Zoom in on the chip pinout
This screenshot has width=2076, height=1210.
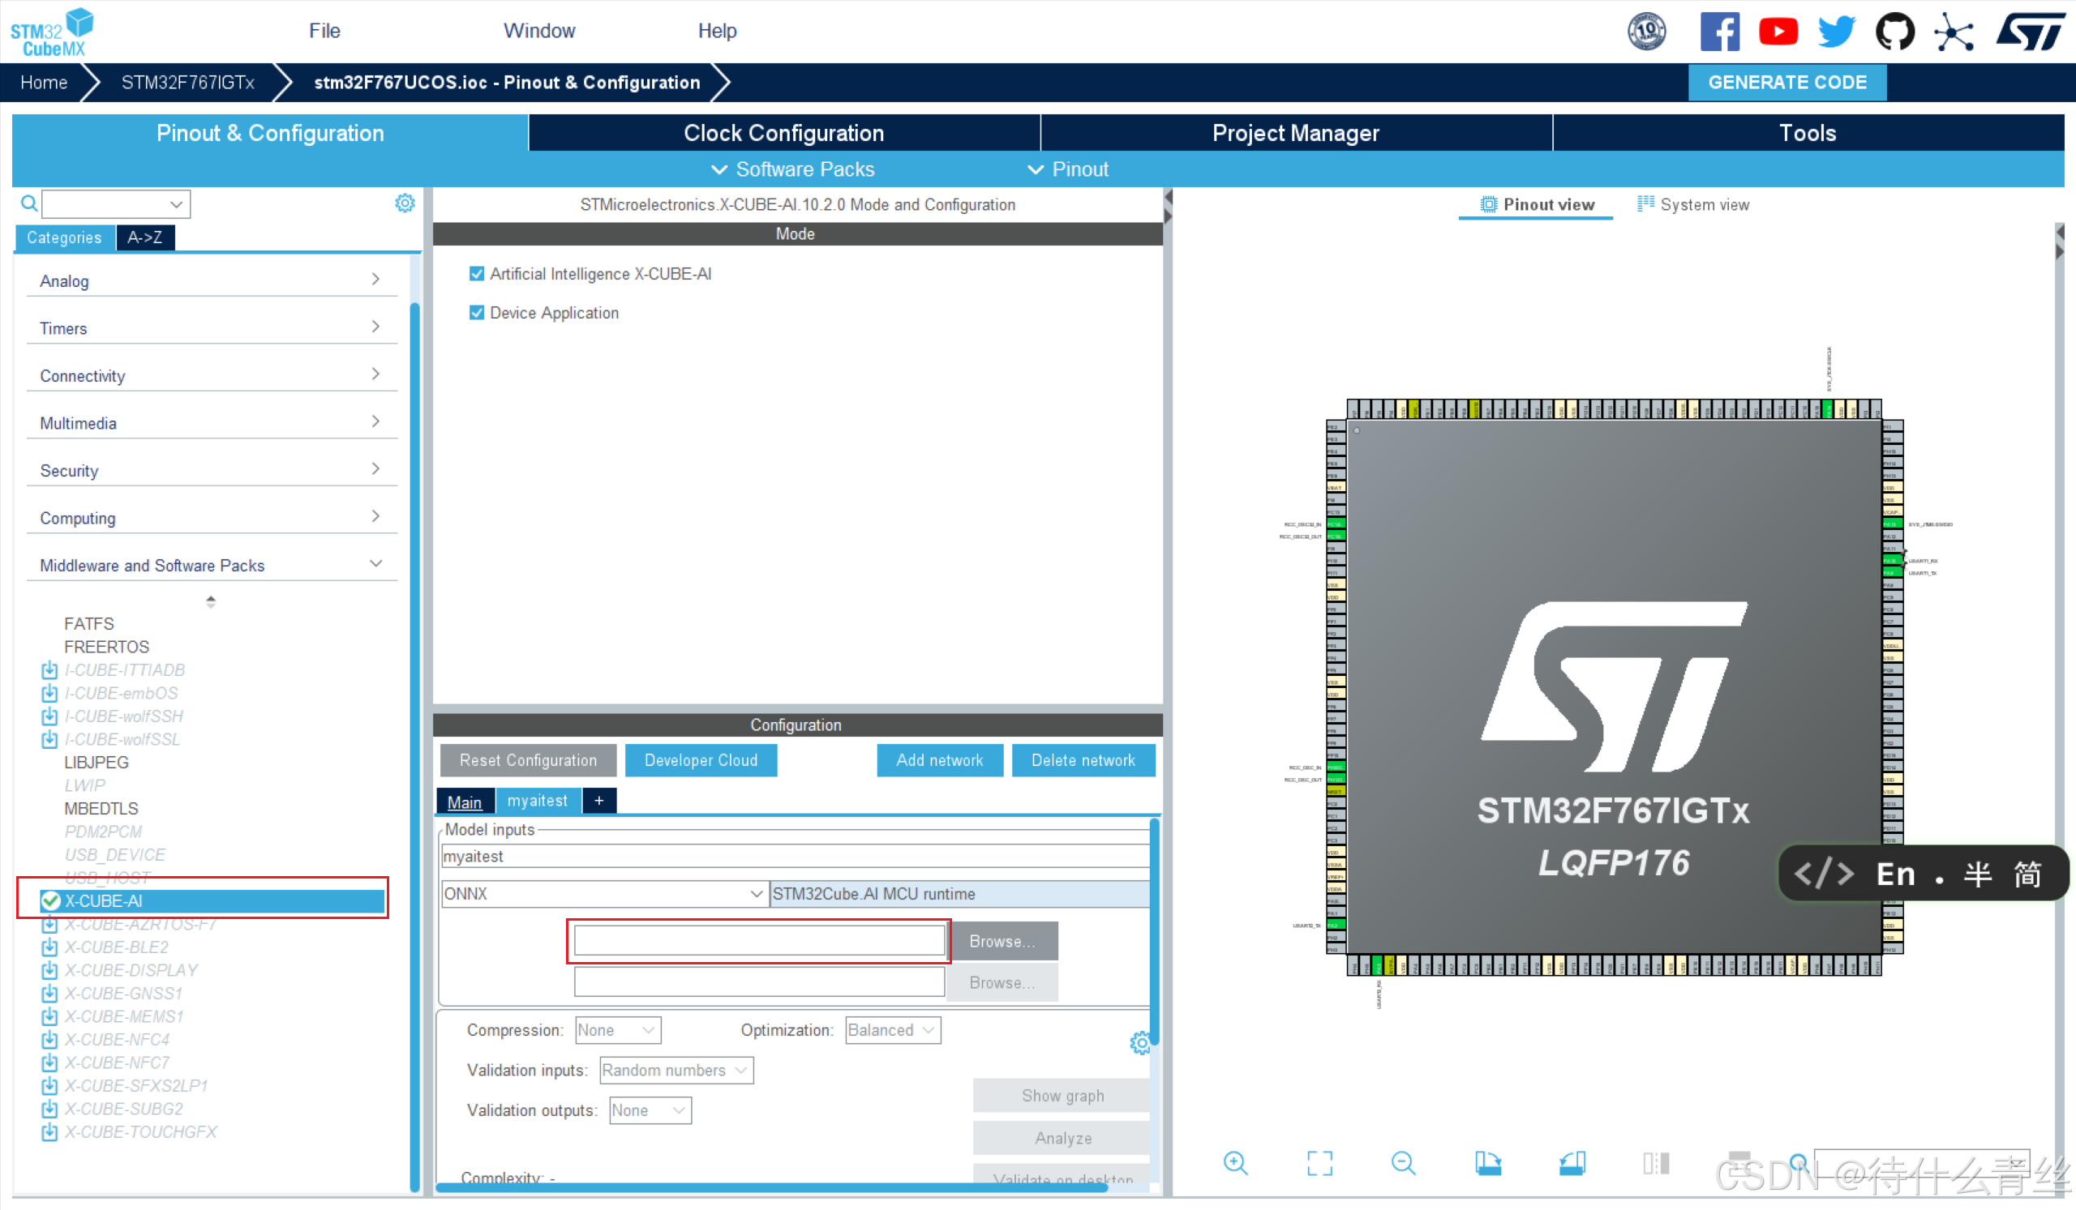point(1235,1163)
